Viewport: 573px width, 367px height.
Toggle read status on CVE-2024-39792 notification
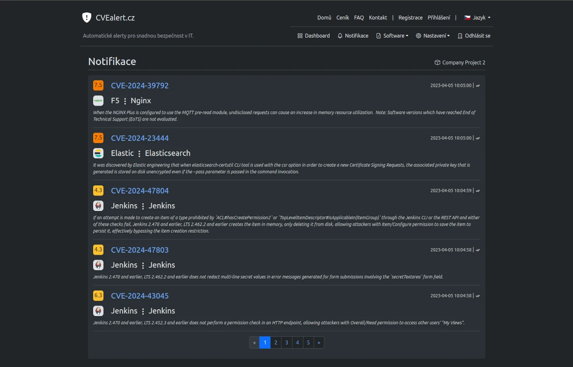(477, 85)
